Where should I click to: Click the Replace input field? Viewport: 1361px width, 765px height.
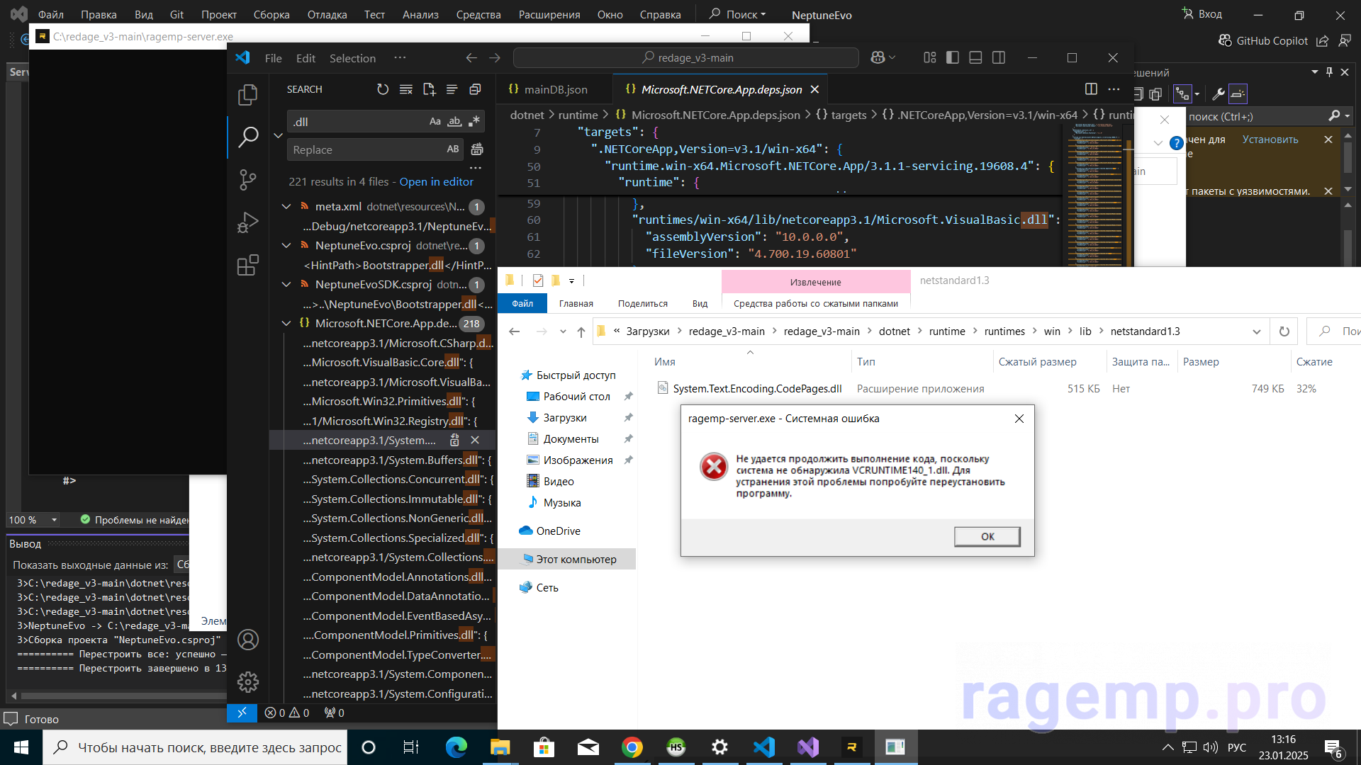[365, 149]
